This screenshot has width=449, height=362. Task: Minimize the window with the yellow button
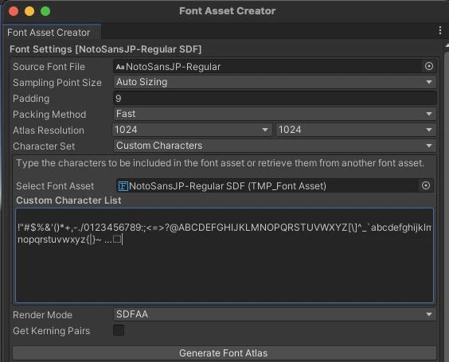tap(29, 11)
